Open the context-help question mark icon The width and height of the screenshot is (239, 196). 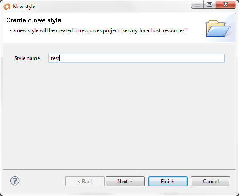pyautogui.click(x=15, y=181)
